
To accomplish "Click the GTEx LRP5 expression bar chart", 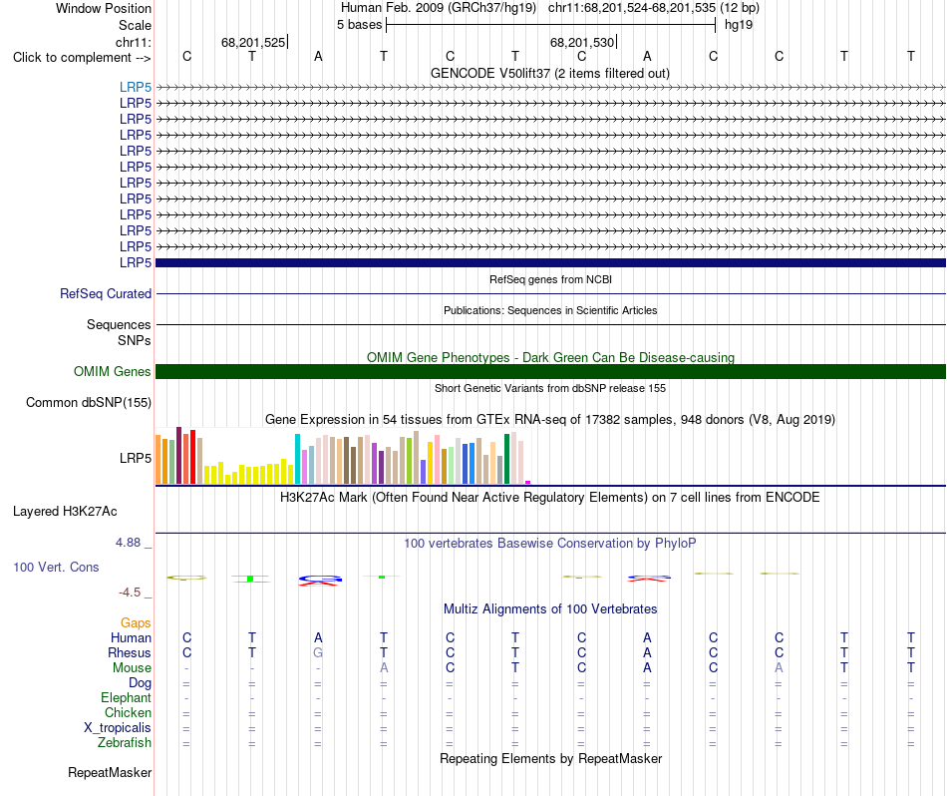I will pos(344,456).
